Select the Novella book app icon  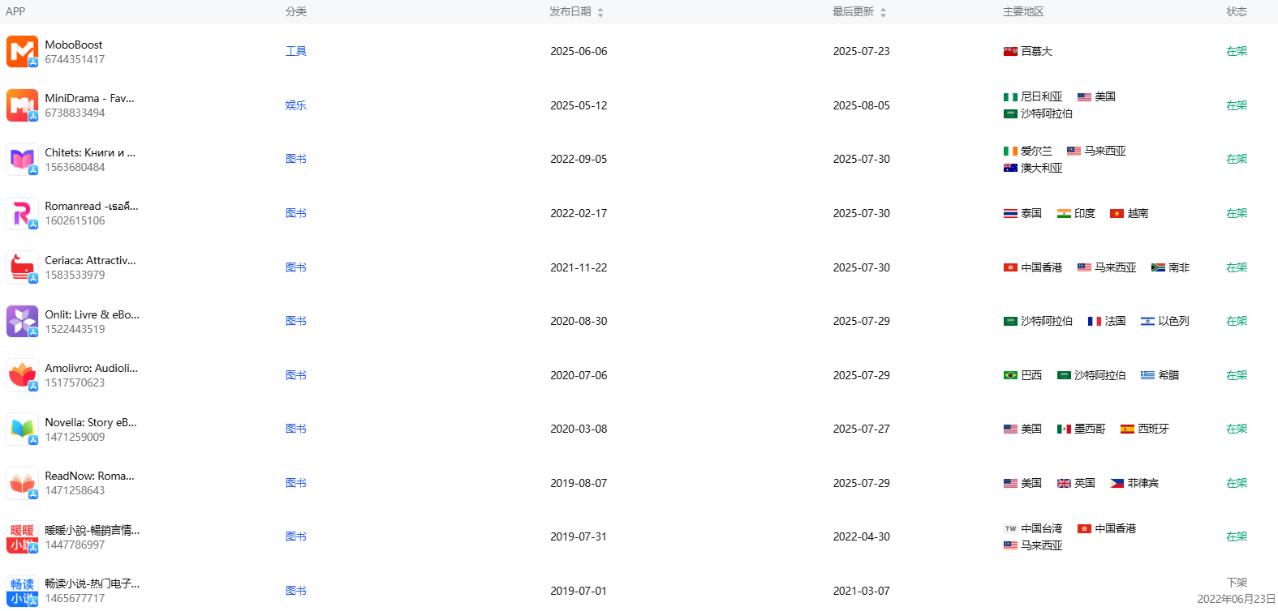point(22,429)
